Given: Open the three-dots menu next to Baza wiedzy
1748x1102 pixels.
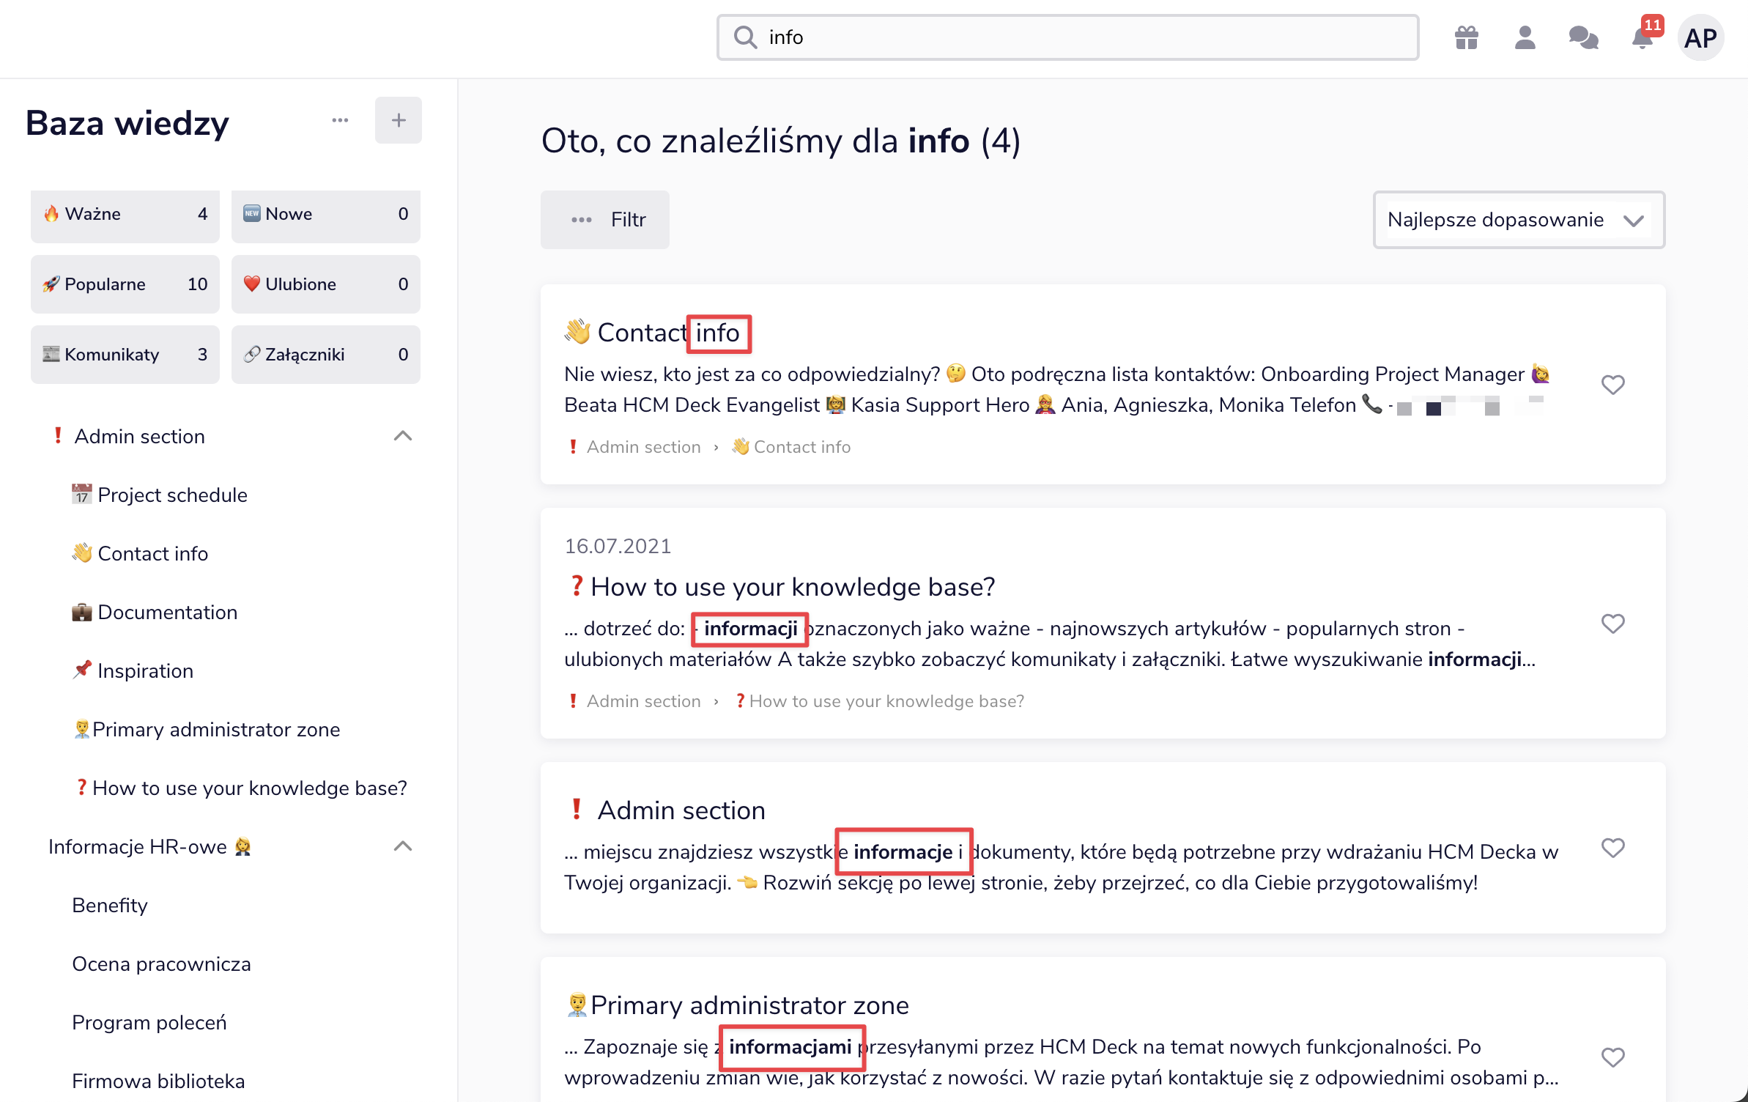Looking at the screenshot, I should click(x=340, y=120).
